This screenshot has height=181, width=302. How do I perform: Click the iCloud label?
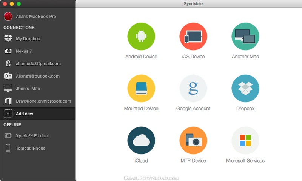coord(141,160)
